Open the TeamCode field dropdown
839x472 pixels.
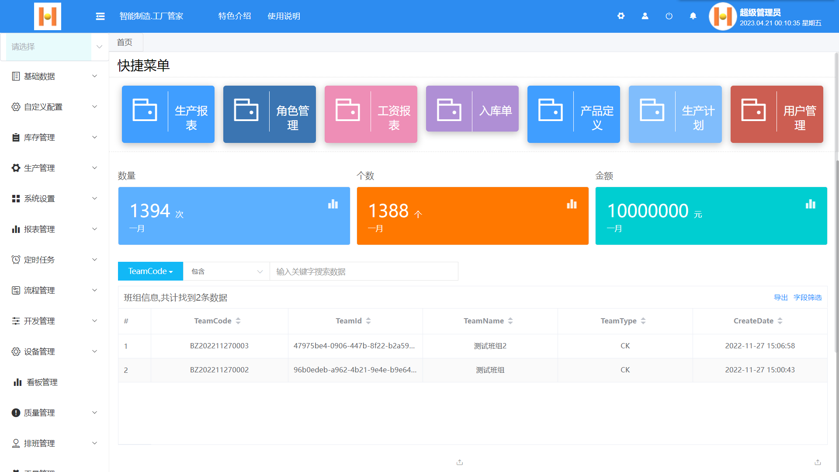pyautogui.click(x=150, y=271)
